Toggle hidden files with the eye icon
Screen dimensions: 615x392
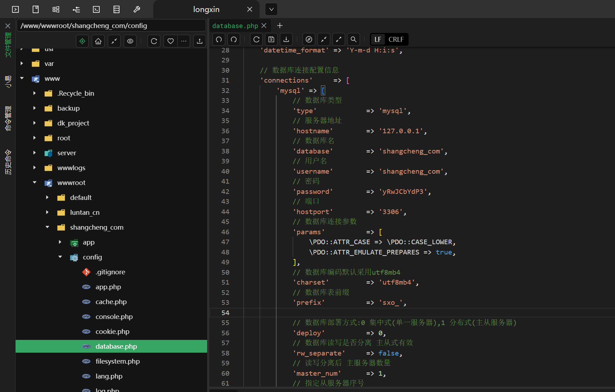click(130, 41)
